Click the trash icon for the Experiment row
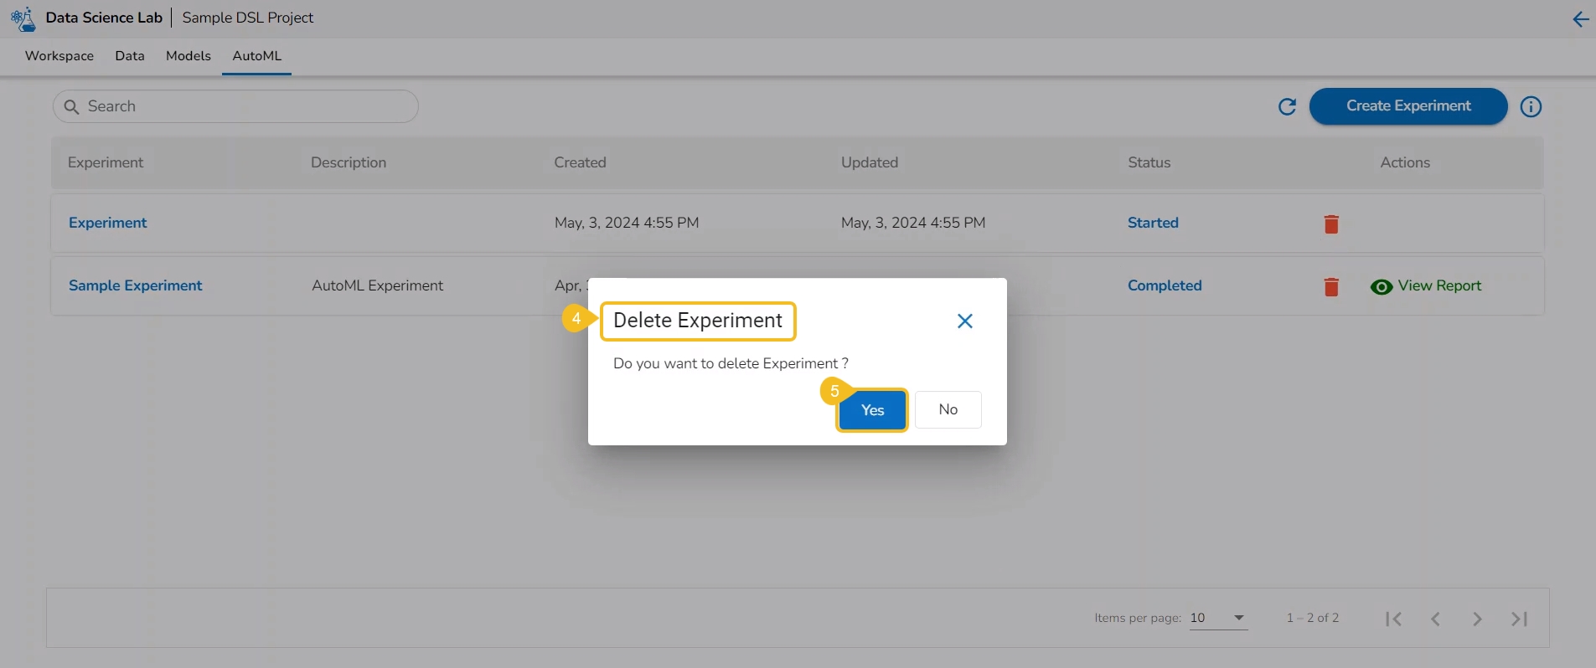1596x668 pixels. click(1330, 224)
